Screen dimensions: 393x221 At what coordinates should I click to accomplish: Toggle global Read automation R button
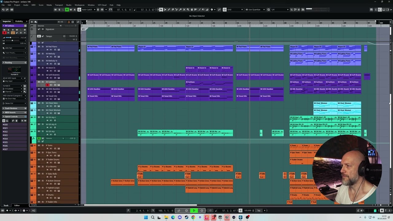[67, 10]
